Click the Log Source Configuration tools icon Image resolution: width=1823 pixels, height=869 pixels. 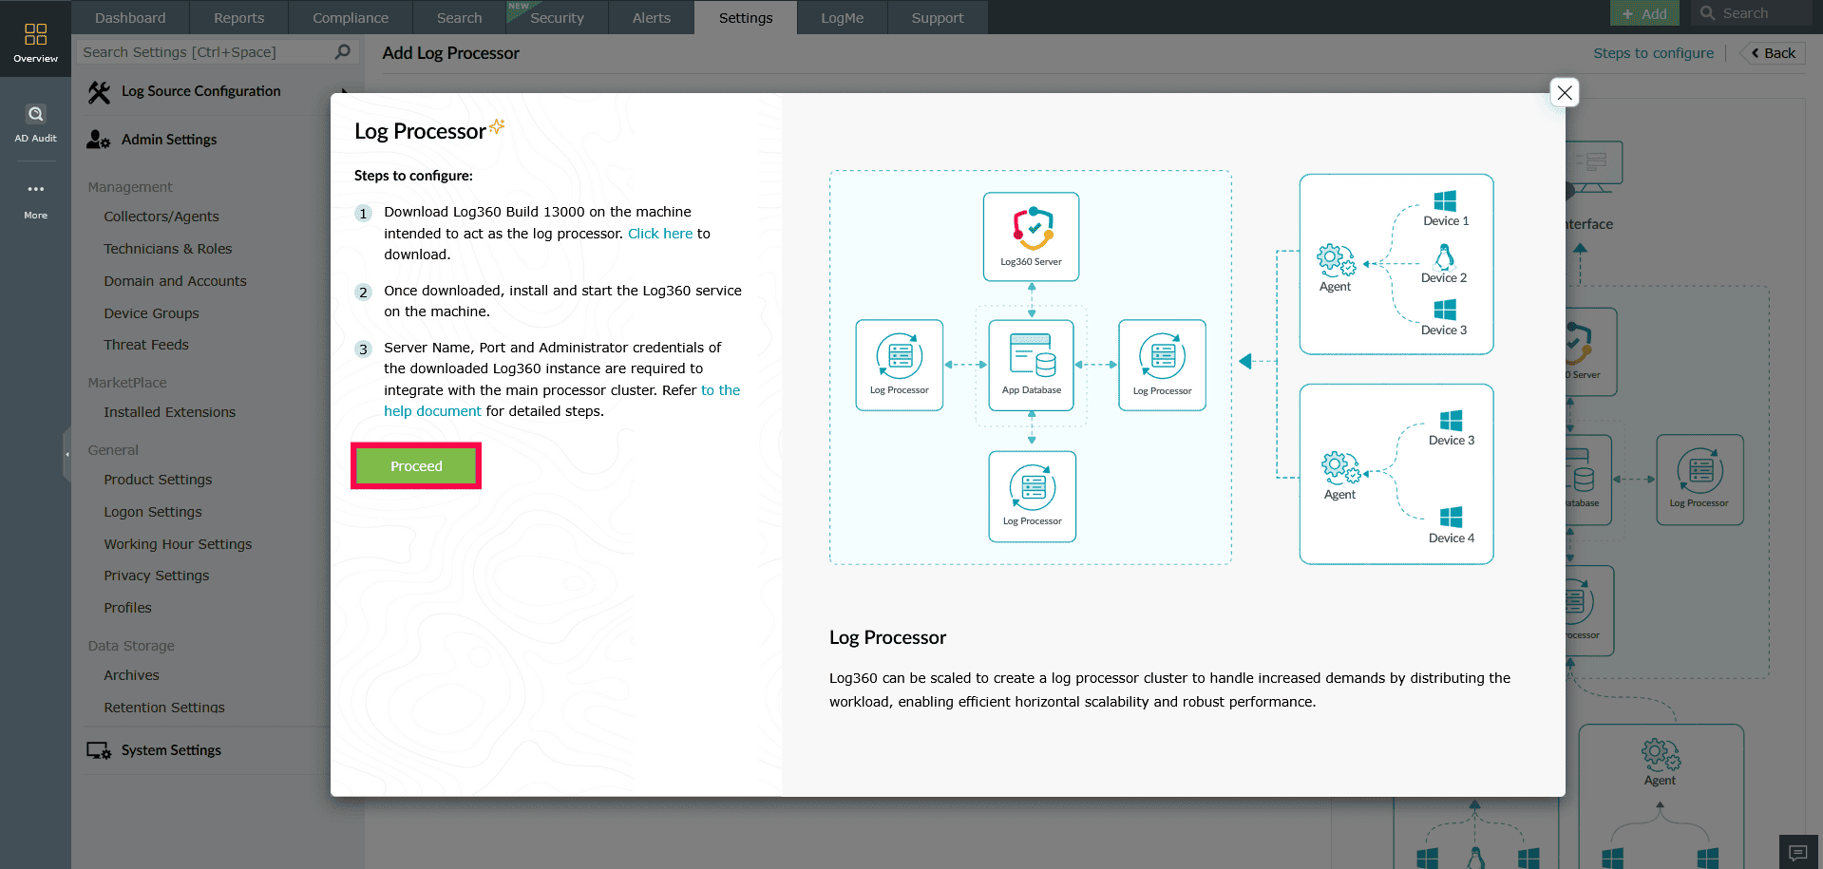[x=99, y=92]
